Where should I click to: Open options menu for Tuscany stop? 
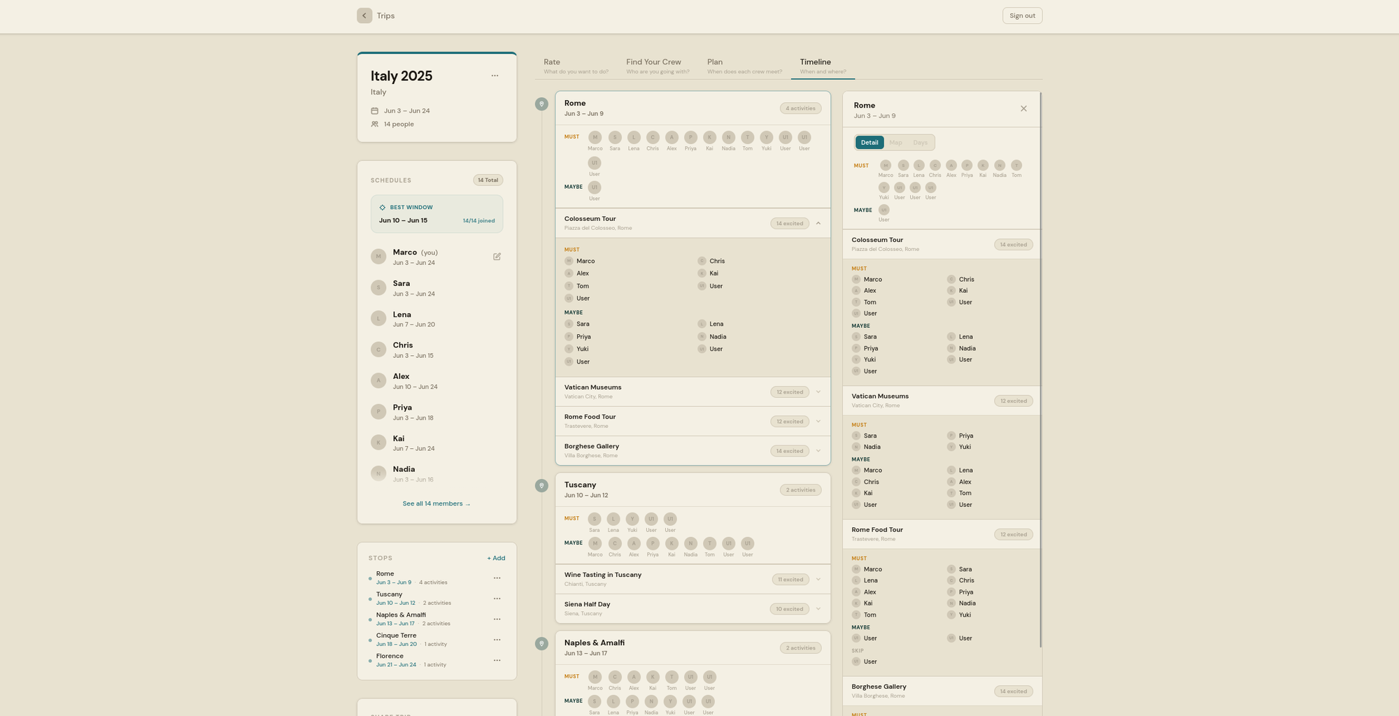point(497,599)
